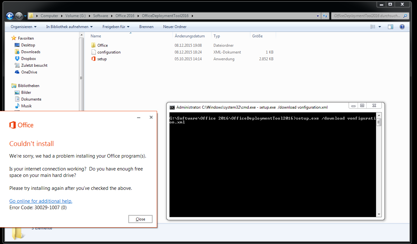Expand the arrow after Software breadcrumb

(112, 16)
